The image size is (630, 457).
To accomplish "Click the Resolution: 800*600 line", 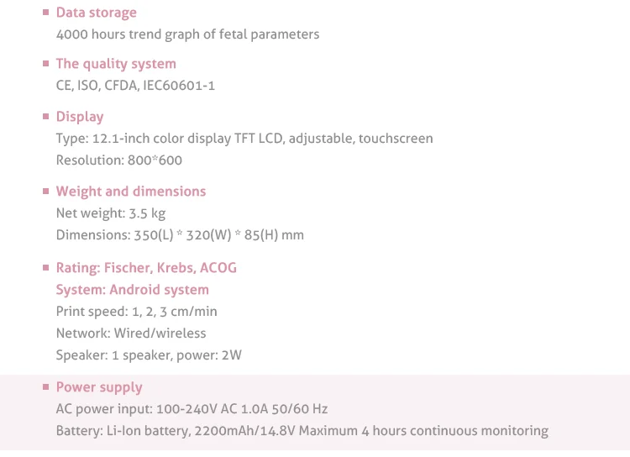I will pyautogui.click(x=118, y=160).
